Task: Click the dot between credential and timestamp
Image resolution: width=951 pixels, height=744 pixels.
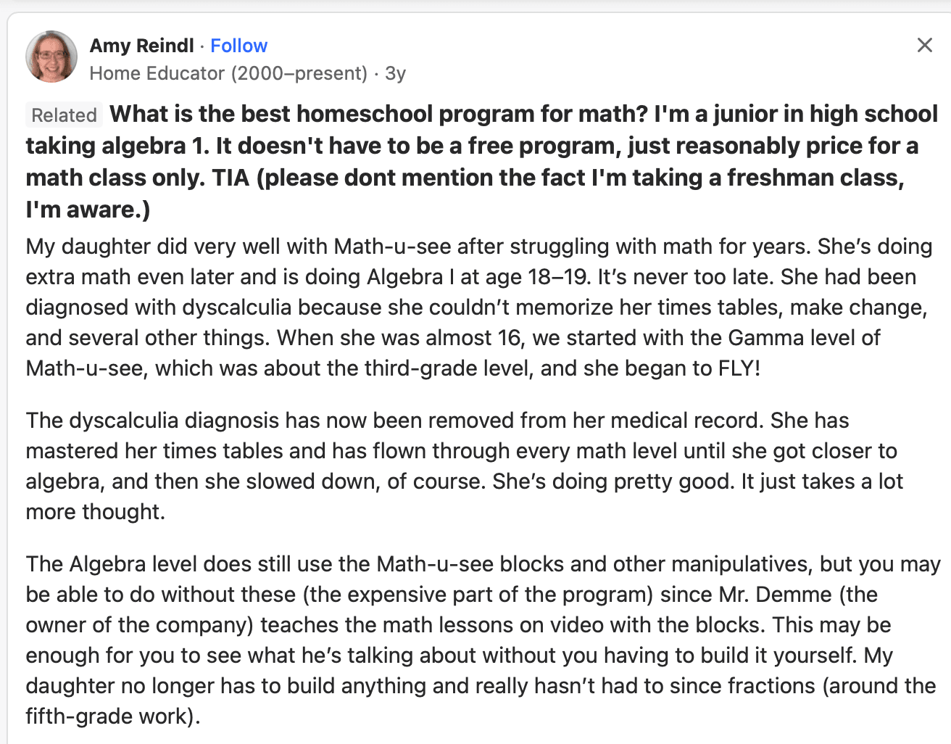Action: [378, 73]
